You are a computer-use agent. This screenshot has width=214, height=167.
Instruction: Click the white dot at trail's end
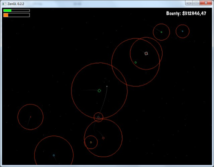(107, 86)
